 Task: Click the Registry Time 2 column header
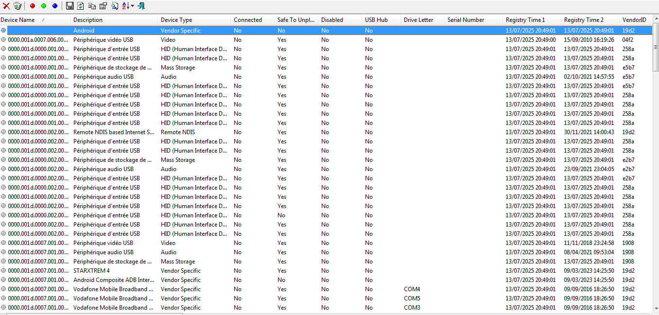[591, 20]
